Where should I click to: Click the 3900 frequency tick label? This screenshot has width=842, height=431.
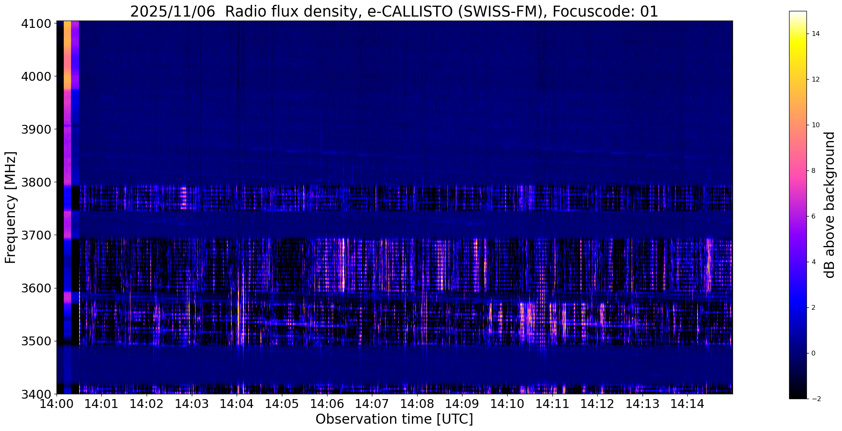(x=36, y=129)
